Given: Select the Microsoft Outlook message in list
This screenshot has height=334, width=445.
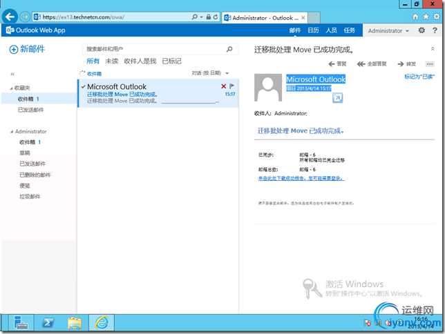Looking at the screenshot, I should [158, 93].
